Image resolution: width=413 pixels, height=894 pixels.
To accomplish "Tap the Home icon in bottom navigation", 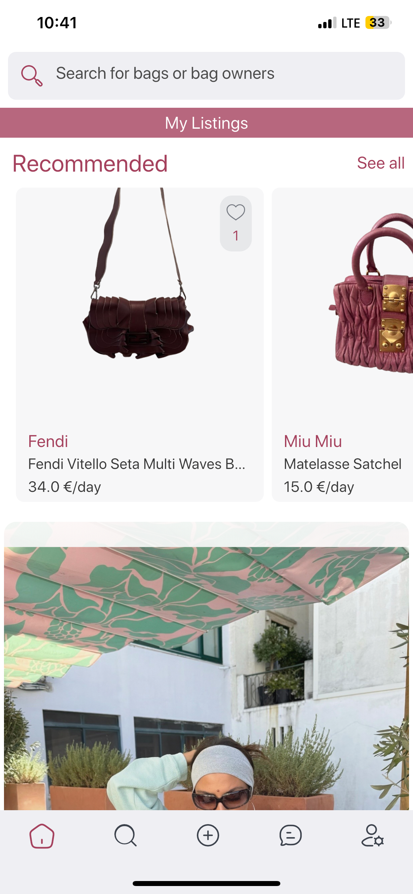I will click(42, 836).
